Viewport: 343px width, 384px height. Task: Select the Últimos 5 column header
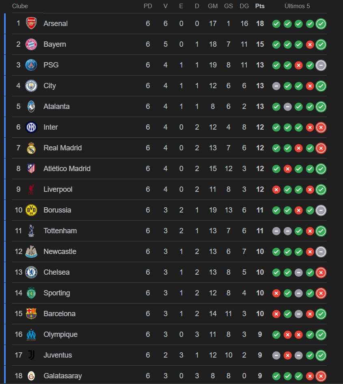[x=297, y=6]
